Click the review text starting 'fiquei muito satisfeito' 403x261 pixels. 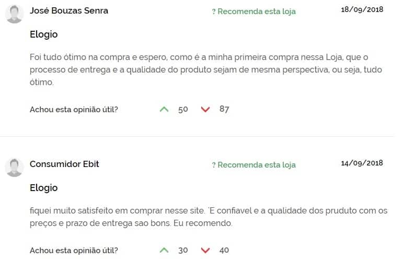[209, 217]
